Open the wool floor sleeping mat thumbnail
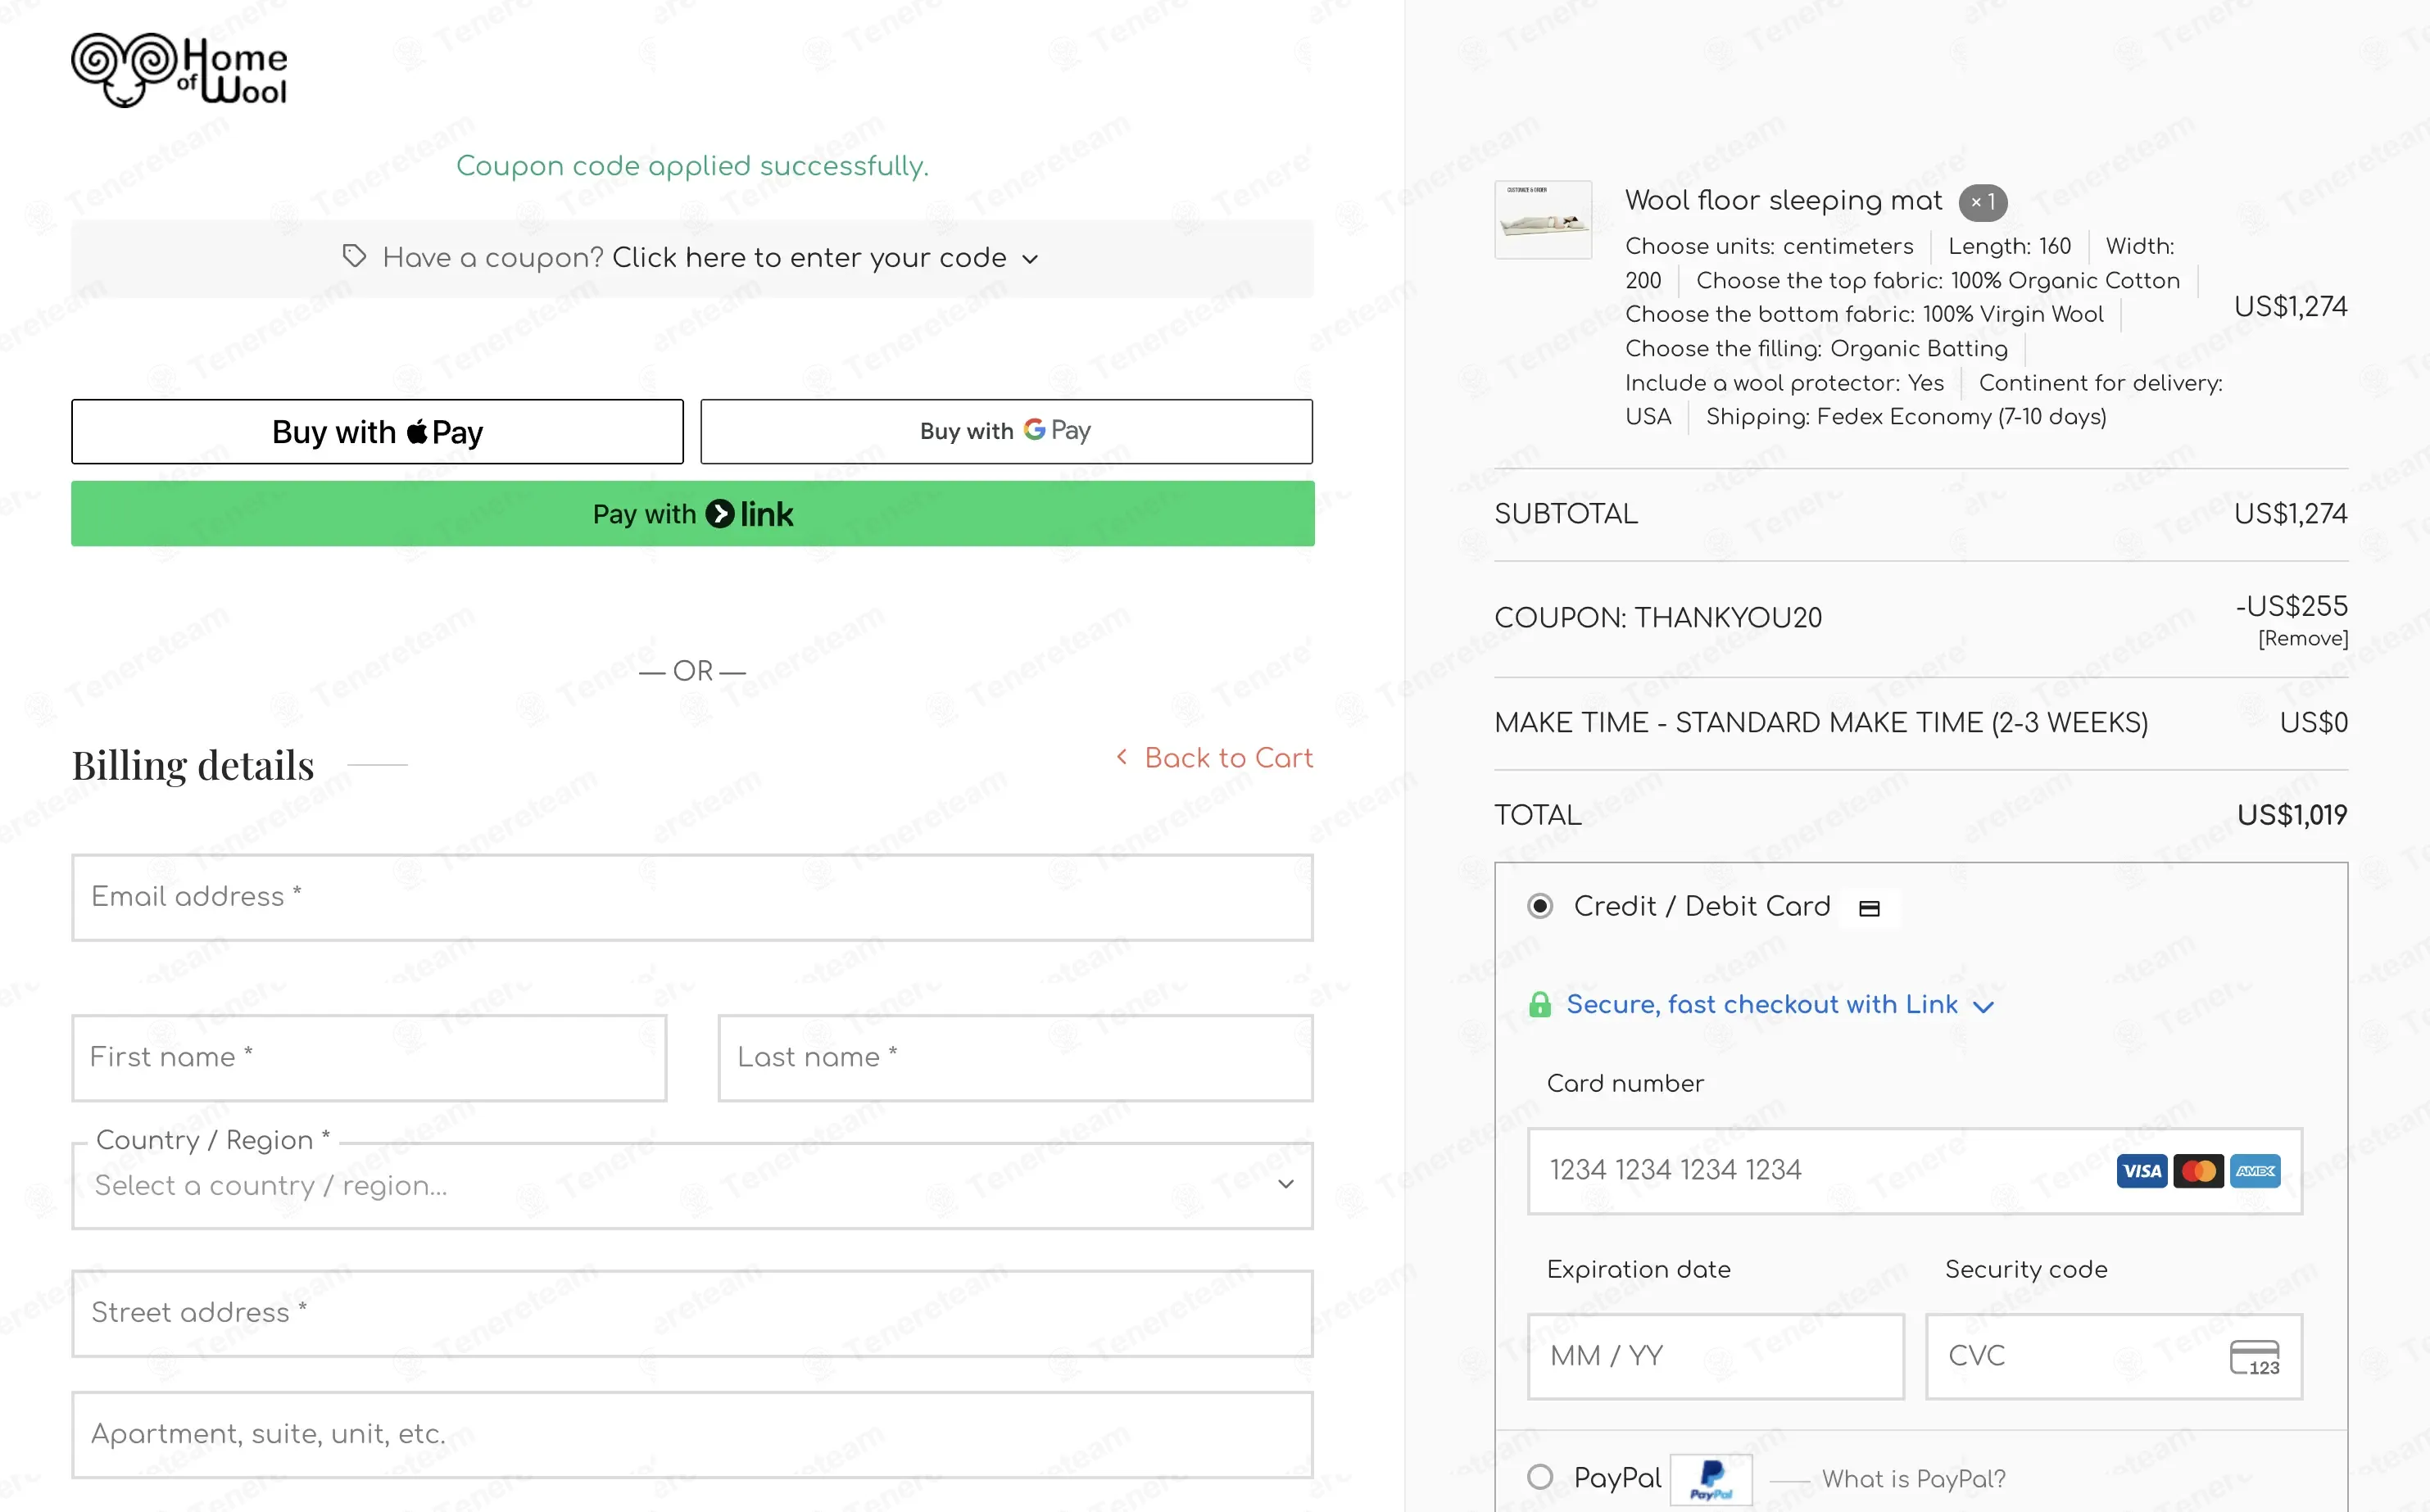This screenshot has width=2430, height=1512. (1542, 220)
